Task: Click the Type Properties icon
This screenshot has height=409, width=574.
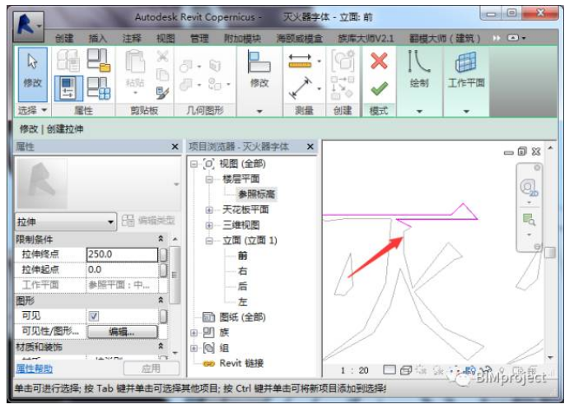Action: tap(68, 61)
